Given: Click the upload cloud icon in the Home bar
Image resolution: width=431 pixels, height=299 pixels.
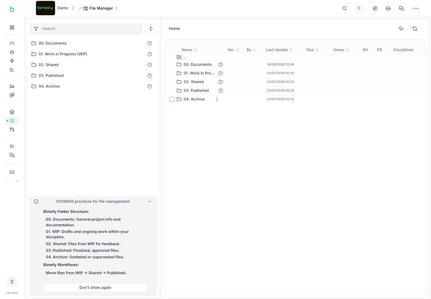Looking at the screenshot, I should pos(401,29).
